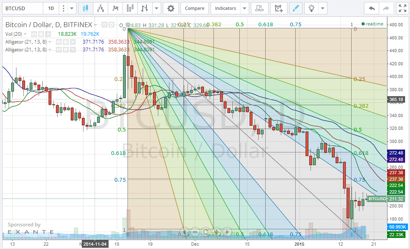This screenshot has width=410, height=249.
Task: Edit the BTCUSD symbol field
Action: coord(23,8)
